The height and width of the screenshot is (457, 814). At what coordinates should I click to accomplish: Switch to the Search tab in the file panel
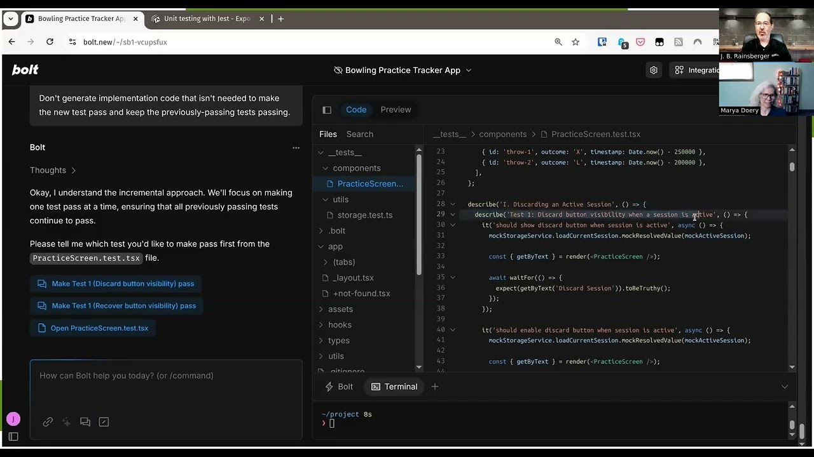pyautogui.click(x=360, y=134)
